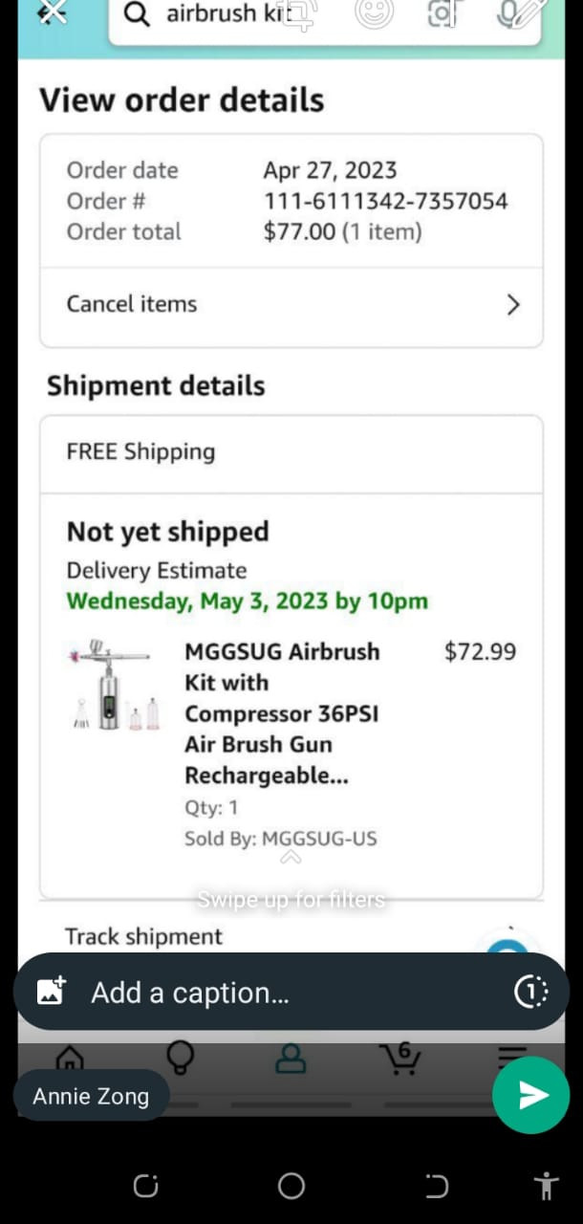This screenshot has width=583, height=1224.
Task: Open the shopping cart icon showing 6
Action: pos(401,1058)
